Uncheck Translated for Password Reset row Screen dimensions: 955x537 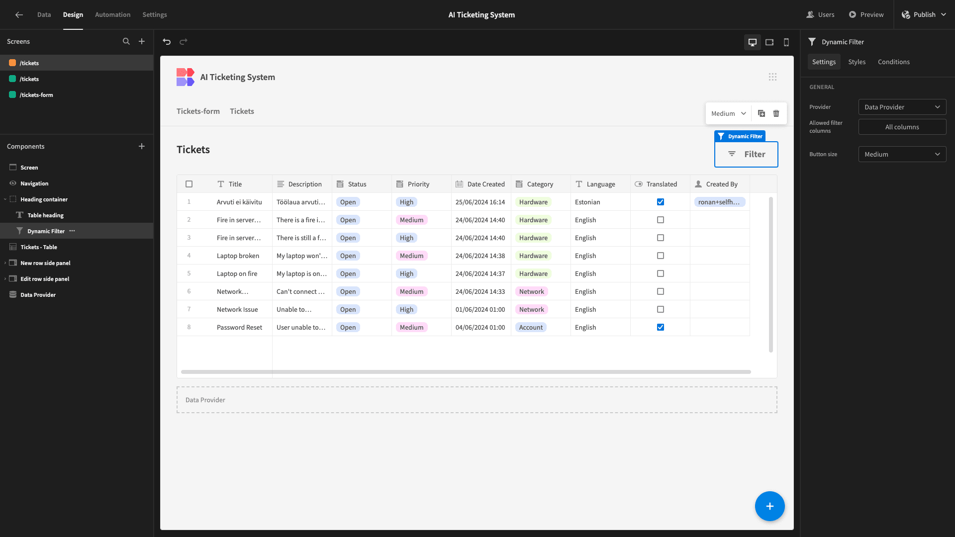point(661,327)
